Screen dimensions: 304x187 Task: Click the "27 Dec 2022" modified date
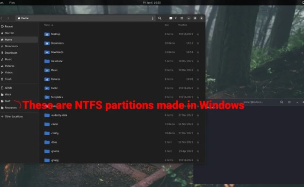(186, 115)
